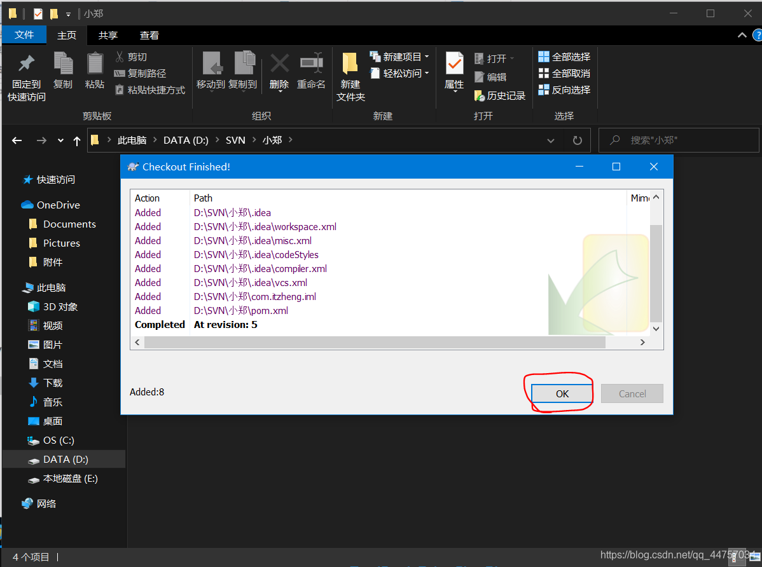The width and height of the screenshot is (762, 567).
Task: Open Properties with the checkmark icon
Action: [x=454, y=64]
